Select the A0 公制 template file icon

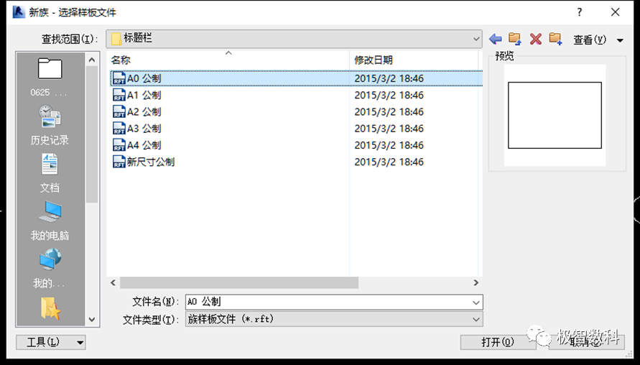pyautogui.click(x=119, y=78)
